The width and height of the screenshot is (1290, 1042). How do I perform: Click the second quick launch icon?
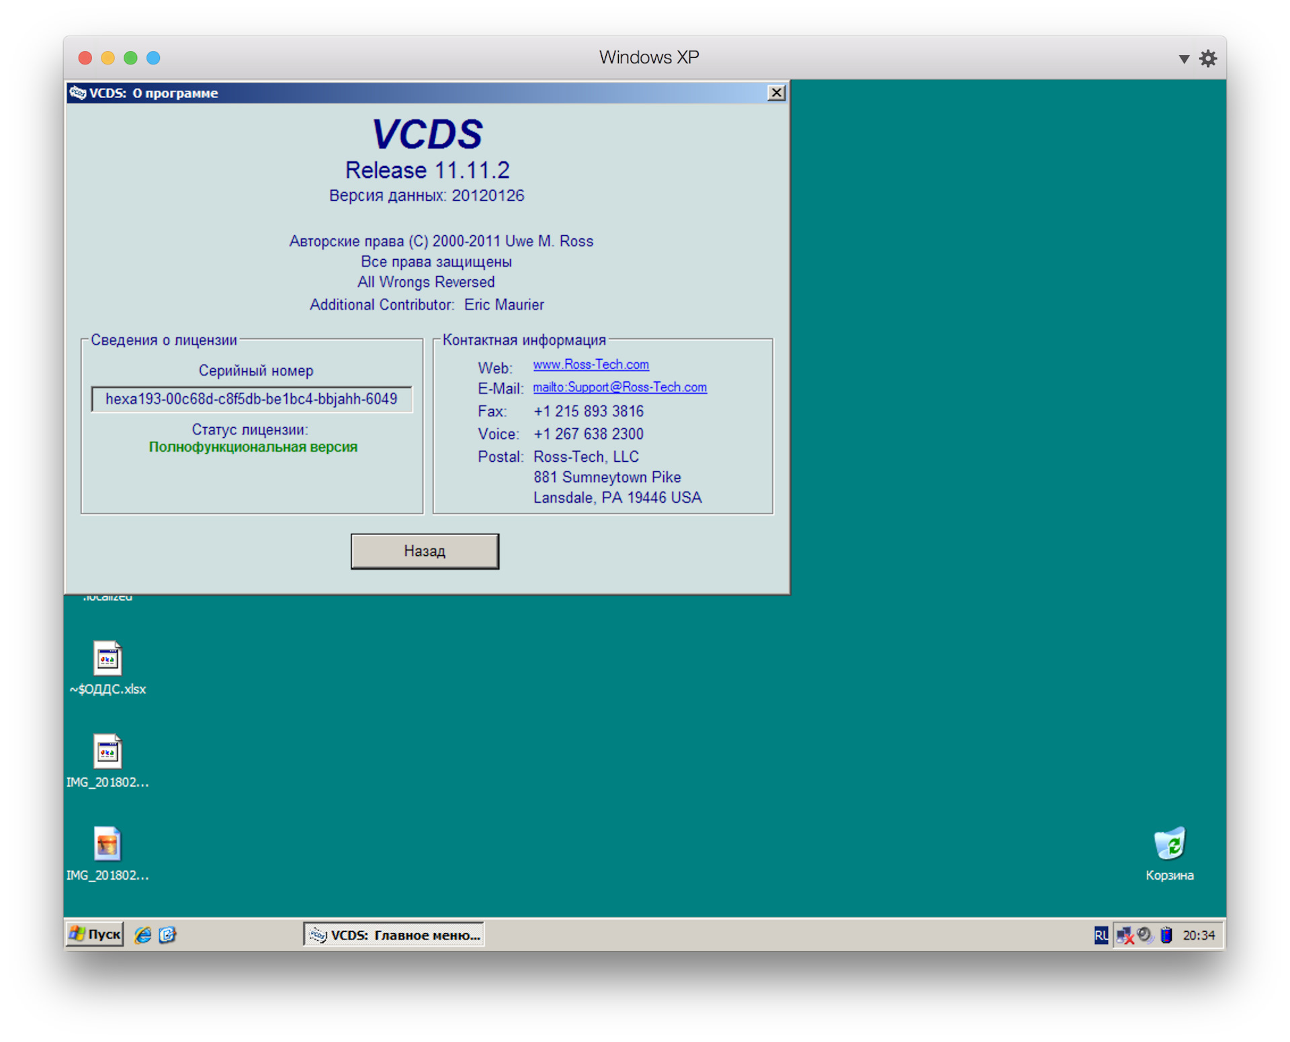(167, 935)
